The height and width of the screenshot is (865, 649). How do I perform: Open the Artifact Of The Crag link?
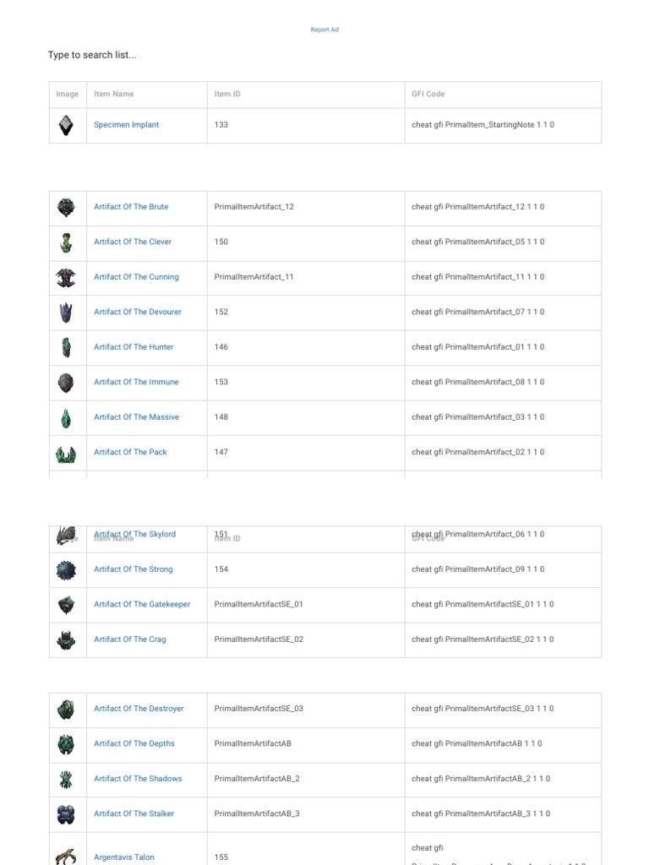(129, 639)
